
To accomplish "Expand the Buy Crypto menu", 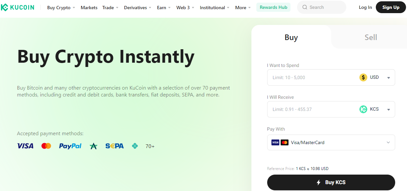I will coord(61,8).
